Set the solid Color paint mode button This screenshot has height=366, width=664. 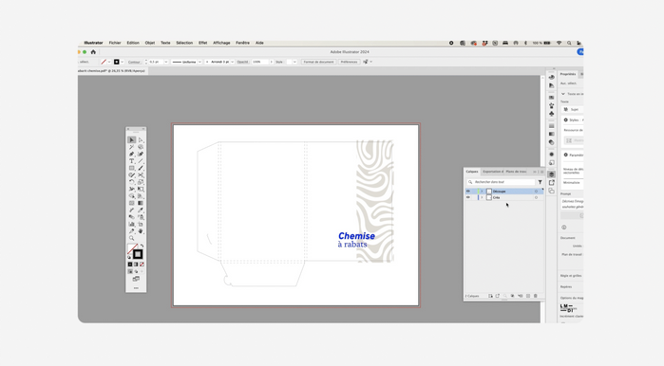click(130, 265)
